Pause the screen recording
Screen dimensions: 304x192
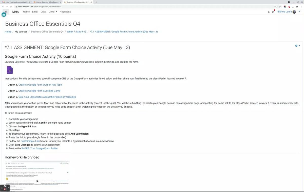coord(5,186)
